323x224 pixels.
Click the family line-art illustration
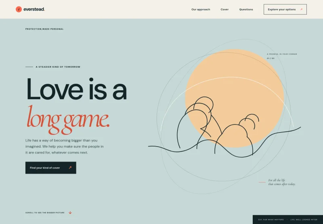click(x=224, y=127)
